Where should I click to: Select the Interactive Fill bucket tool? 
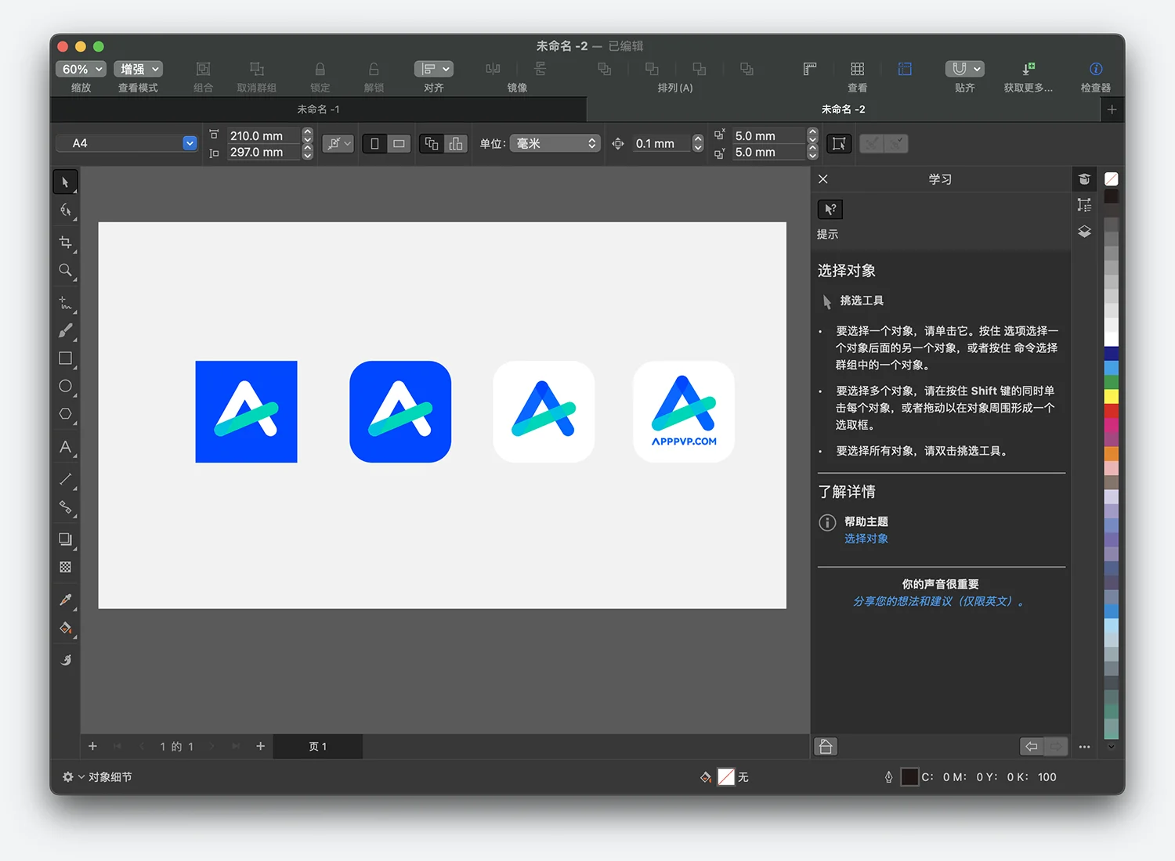(x=65, y=628)
